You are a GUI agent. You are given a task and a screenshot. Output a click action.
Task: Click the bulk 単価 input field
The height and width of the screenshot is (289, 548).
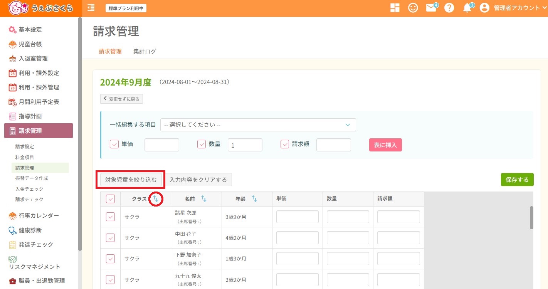162,145
